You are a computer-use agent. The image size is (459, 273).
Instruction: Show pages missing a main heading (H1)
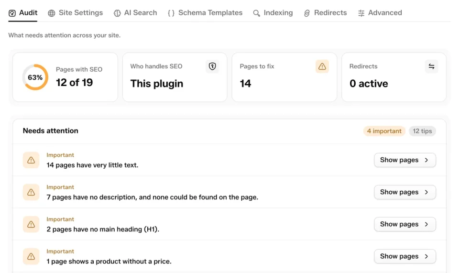pyautogui.click(x=405, y=224)
